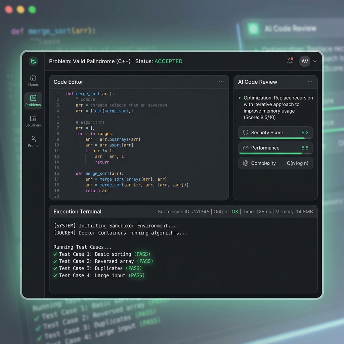
Task: Click the Complexity icon
Action: point(246,163)
